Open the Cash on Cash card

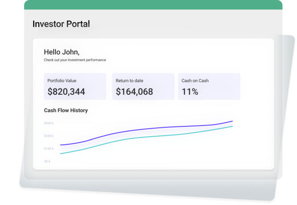click(209, 87)
